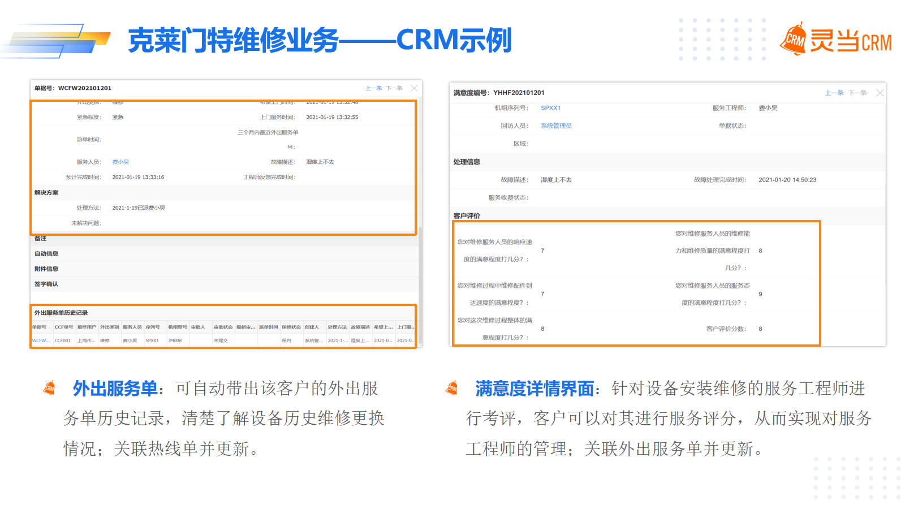
Task: Go to 下一条 in service order window
Action: click(394, 88)
